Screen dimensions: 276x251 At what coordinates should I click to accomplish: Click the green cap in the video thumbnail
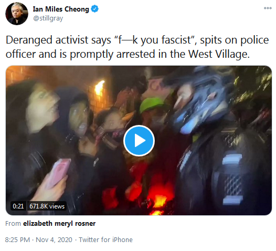point(153,104)
